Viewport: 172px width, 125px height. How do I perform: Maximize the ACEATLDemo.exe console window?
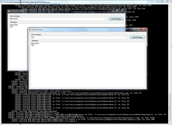162,1
